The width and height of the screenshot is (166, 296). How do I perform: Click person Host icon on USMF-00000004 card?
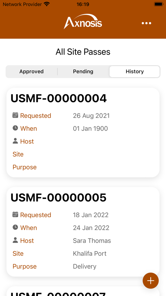[x=15, y=141]
